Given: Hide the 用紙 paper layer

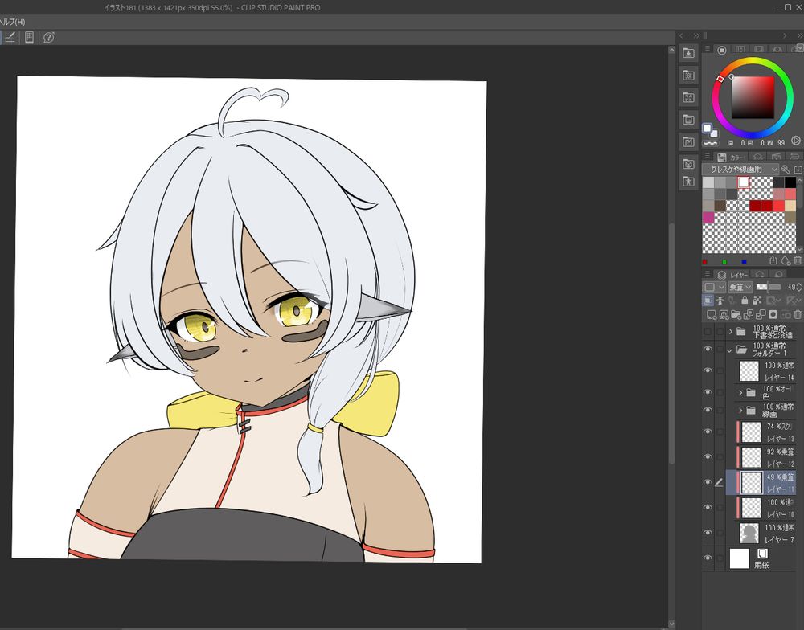Looking at the screenshot, I should 708,558.
